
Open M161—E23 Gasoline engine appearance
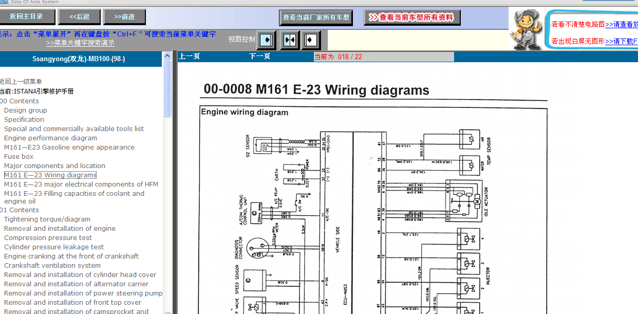pyautogui.click(x=69, y=147)
